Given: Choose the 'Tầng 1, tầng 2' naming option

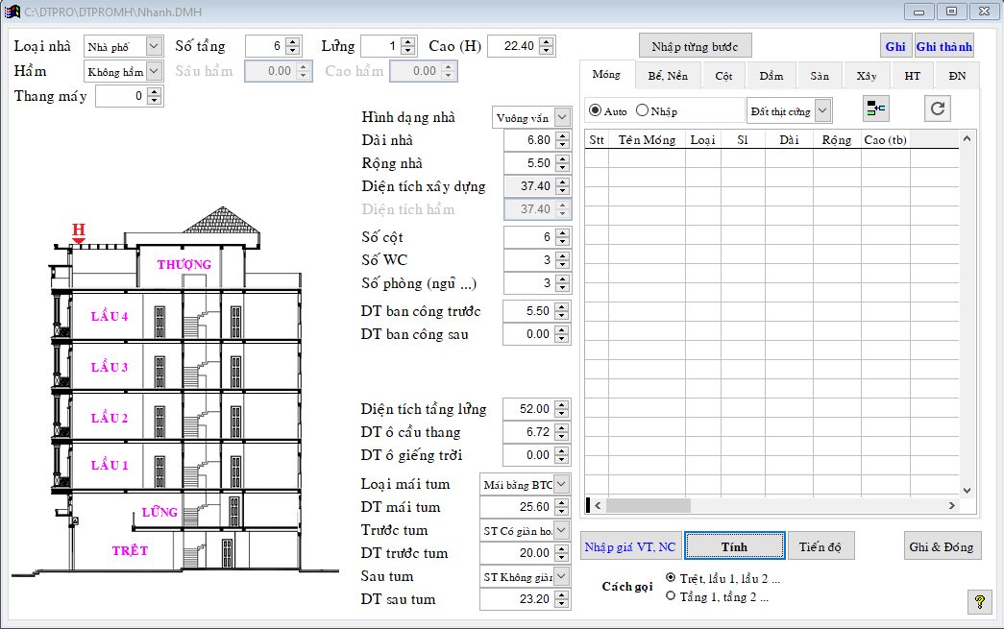Looking at the screenshot, I should tap(671, 596).
